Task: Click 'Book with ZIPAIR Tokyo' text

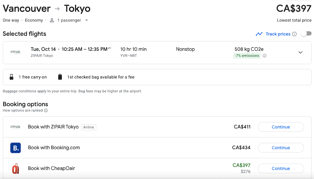Action: pyautogui.click(x=53, y=127)
